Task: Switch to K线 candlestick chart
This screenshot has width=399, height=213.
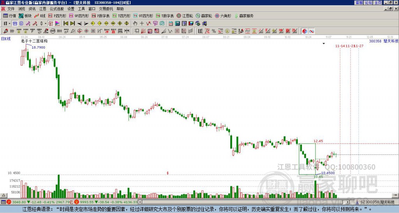Action: click(x=39, y=16)
